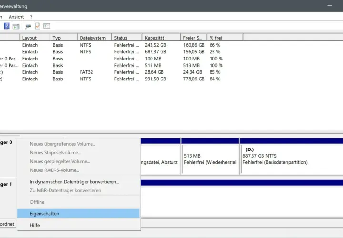
Task: Click Basis in the 100 MB row
Action: point(58,59)
